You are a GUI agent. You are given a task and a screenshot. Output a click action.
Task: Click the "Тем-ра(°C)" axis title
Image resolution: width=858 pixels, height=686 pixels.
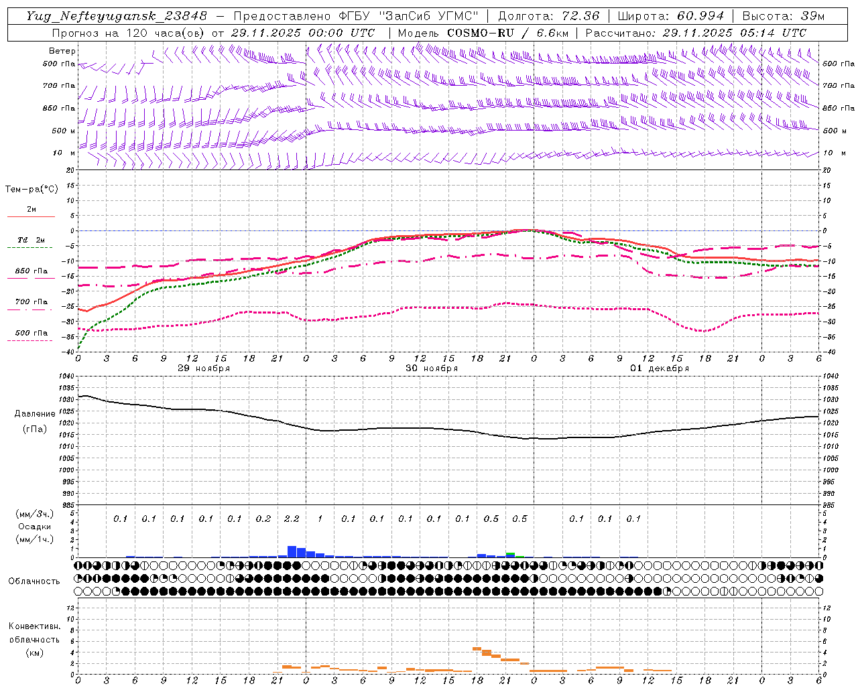pyautogui.click(x=32, y=190)
